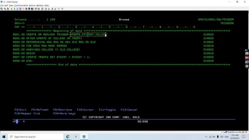
Task: Open the Windows Start menu
Action: [x=4, y=136]
